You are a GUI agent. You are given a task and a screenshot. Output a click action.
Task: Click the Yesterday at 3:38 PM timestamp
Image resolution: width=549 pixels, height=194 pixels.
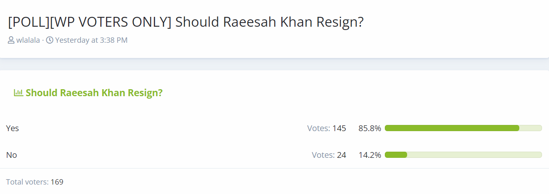point(91,40)
